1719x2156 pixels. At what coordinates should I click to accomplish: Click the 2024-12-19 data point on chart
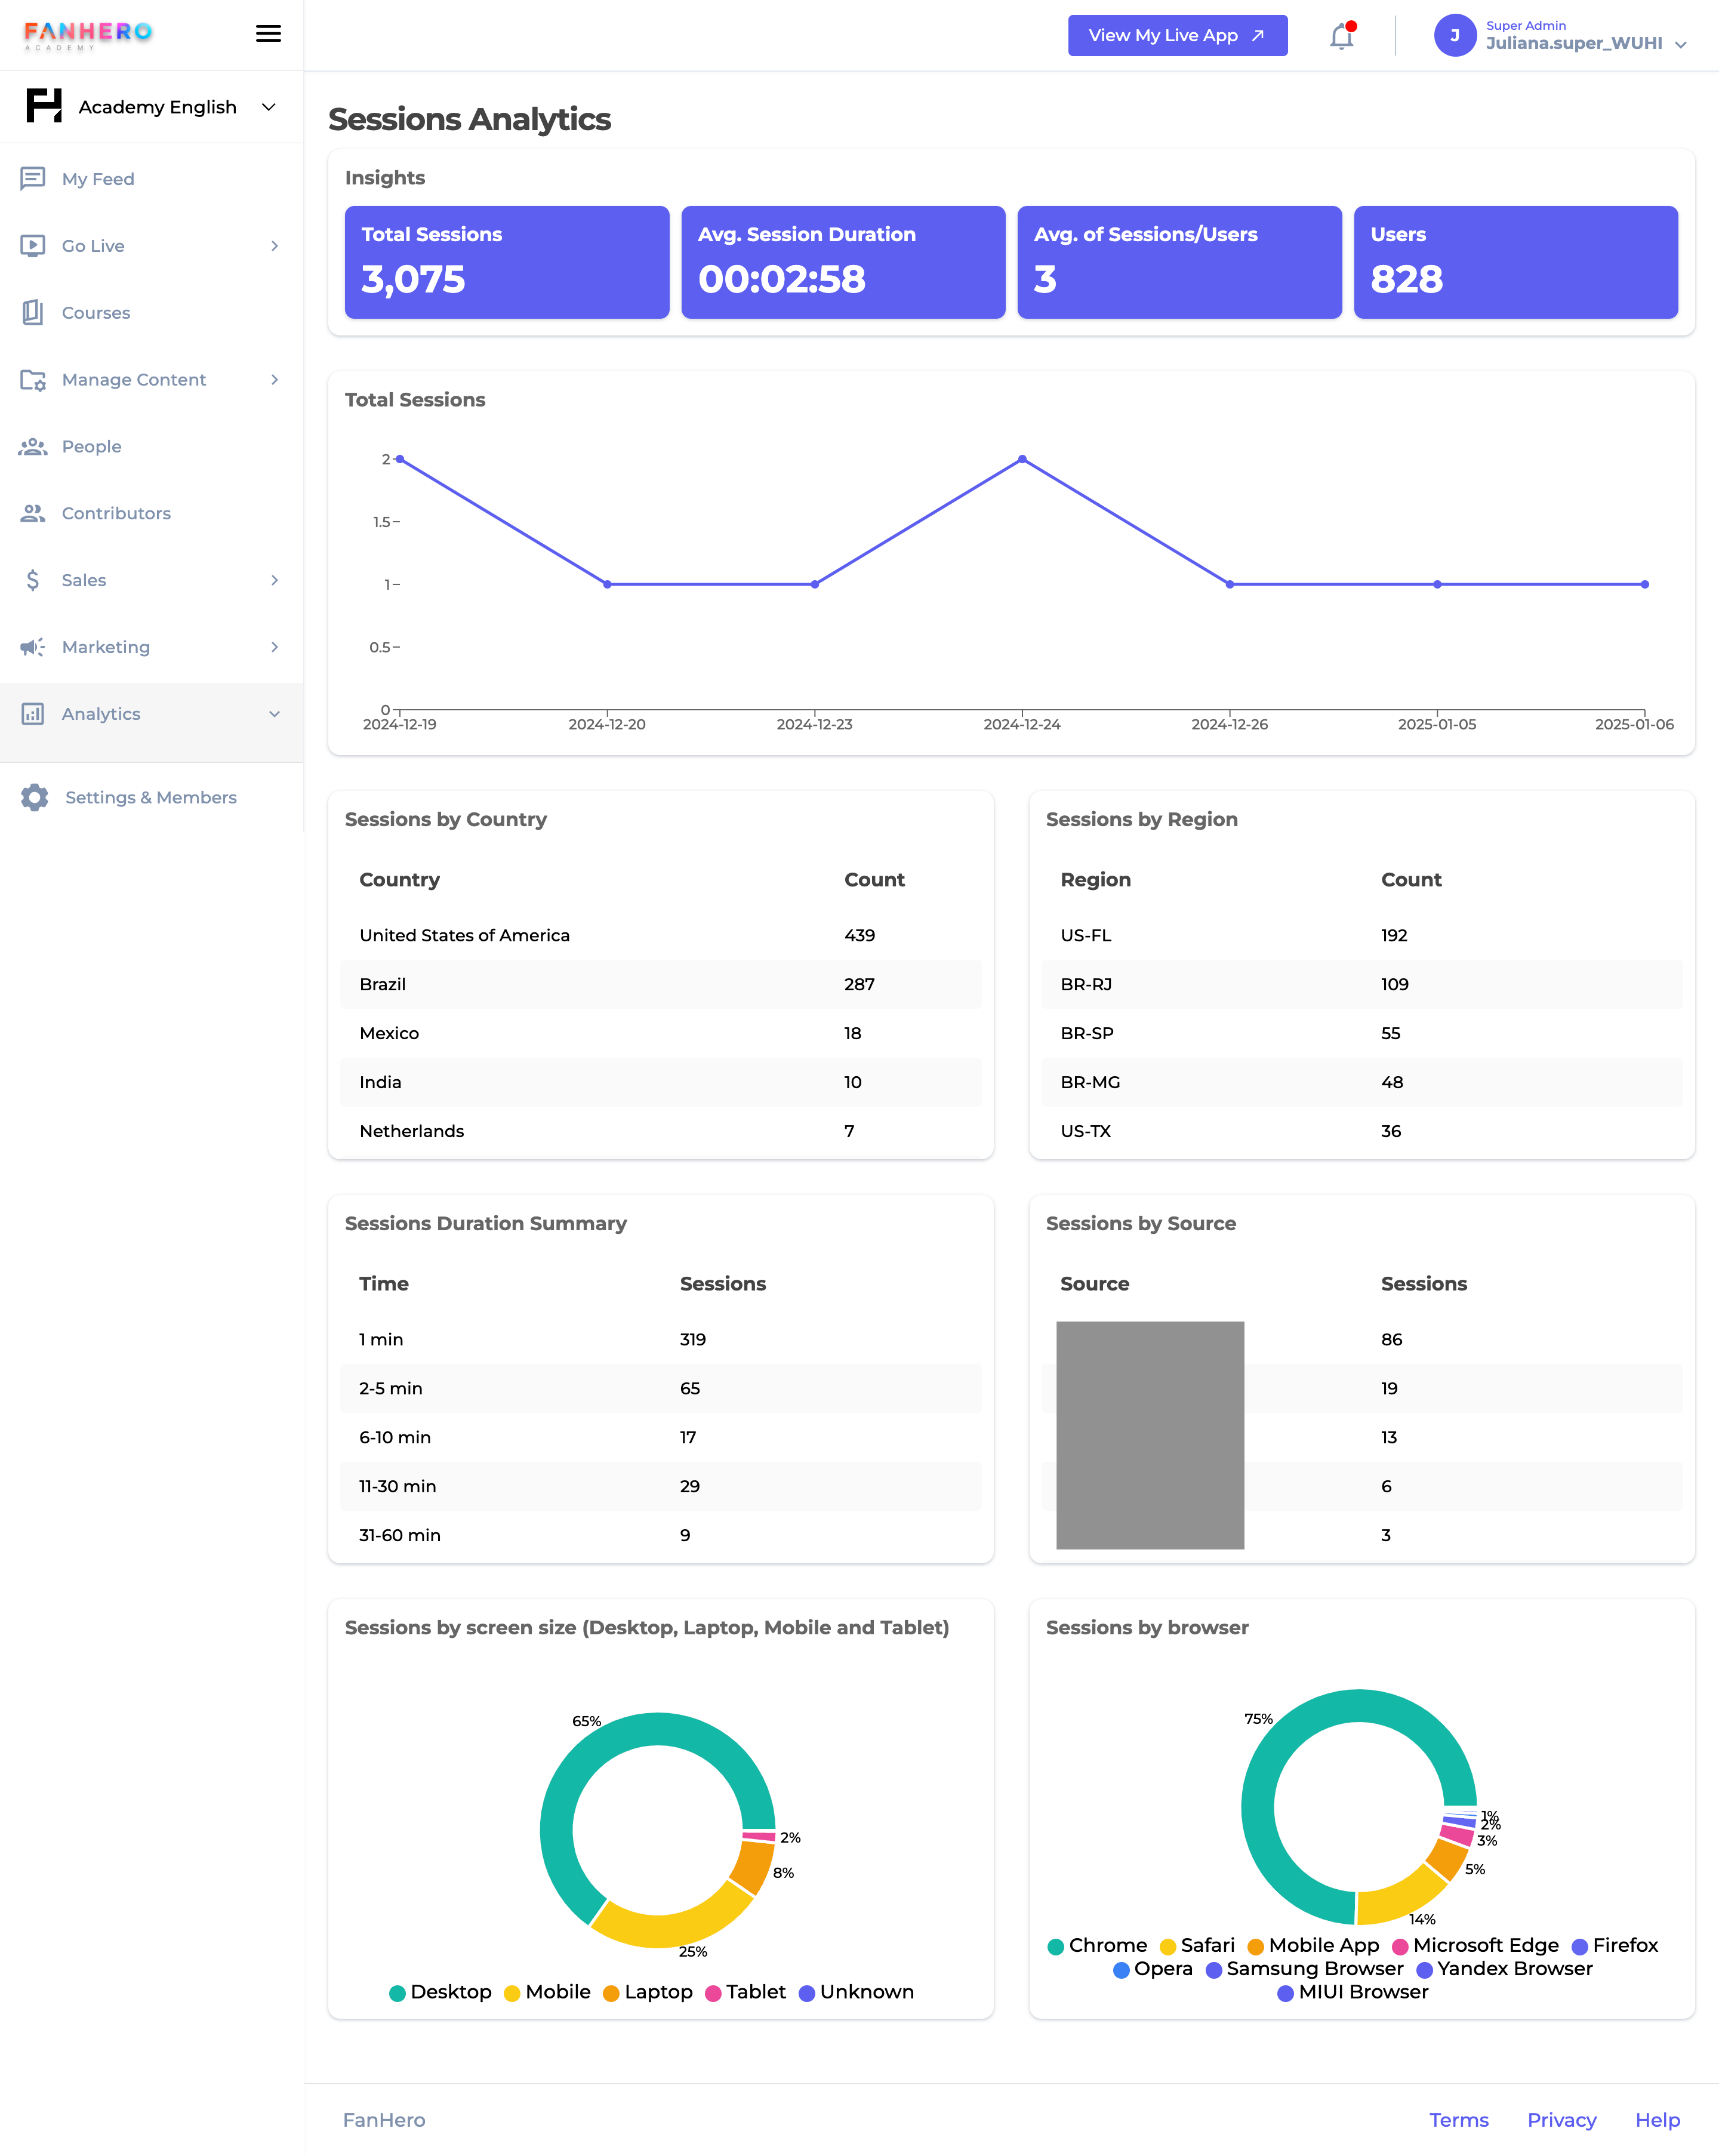(x=400, y=459)
